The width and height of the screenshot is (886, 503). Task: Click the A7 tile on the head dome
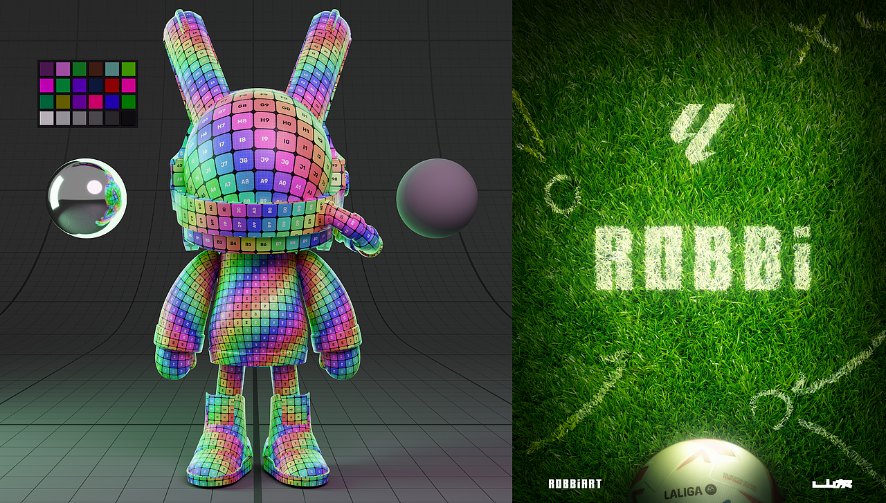pos(228,185)
